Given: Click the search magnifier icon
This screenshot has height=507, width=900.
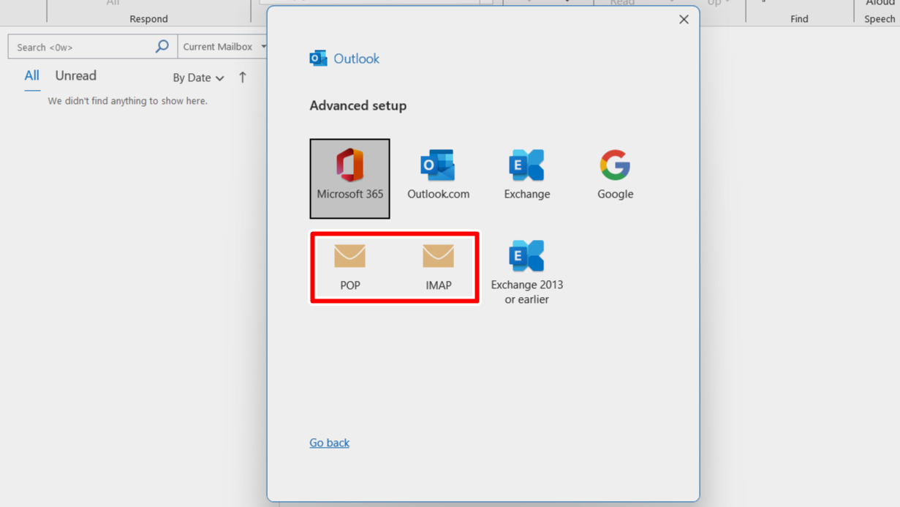Looking at the screenshot, I should coord(162,46).
